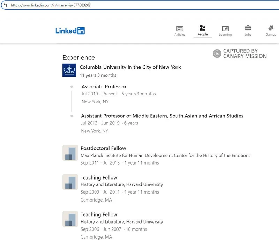This screenshot has height=248, width=279.
Task: Click the Columbia University crown logo
Action: [x=69, y=70]
